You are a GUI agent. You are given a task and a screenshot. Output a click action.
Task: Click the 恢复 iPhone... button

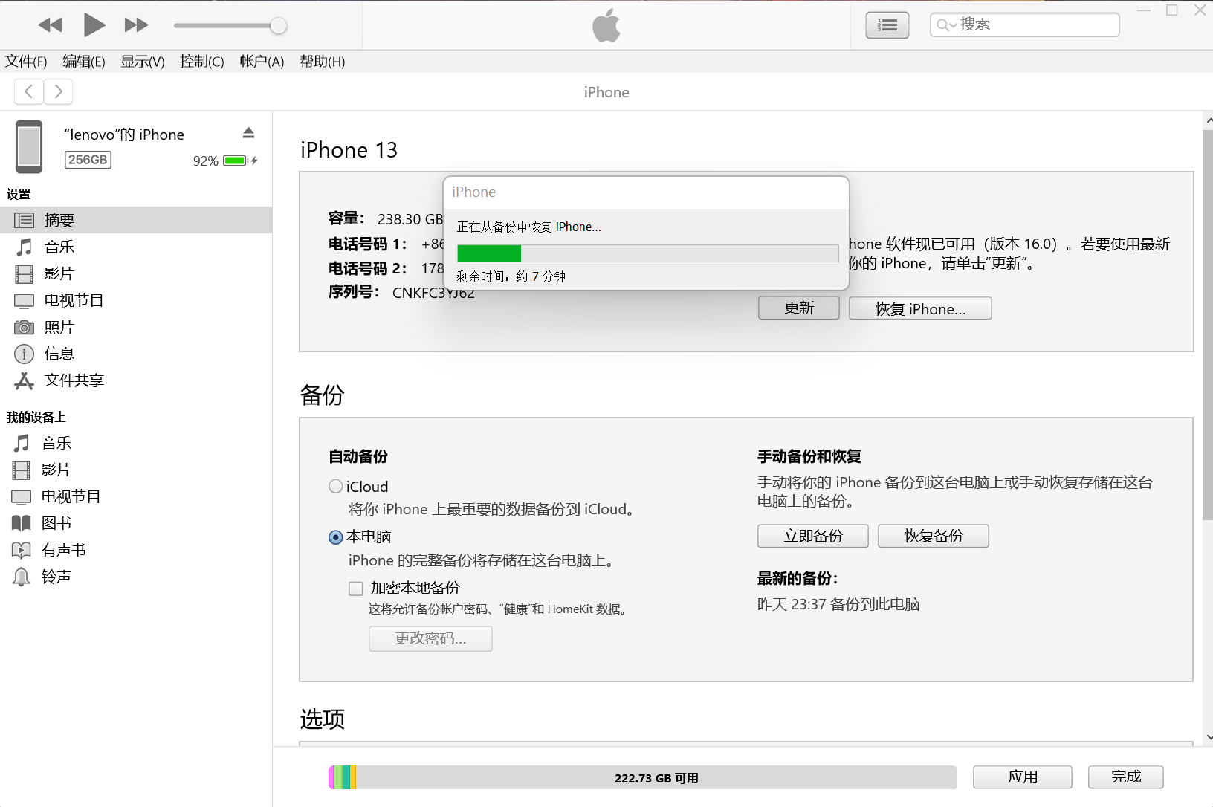tap(920, 308)
